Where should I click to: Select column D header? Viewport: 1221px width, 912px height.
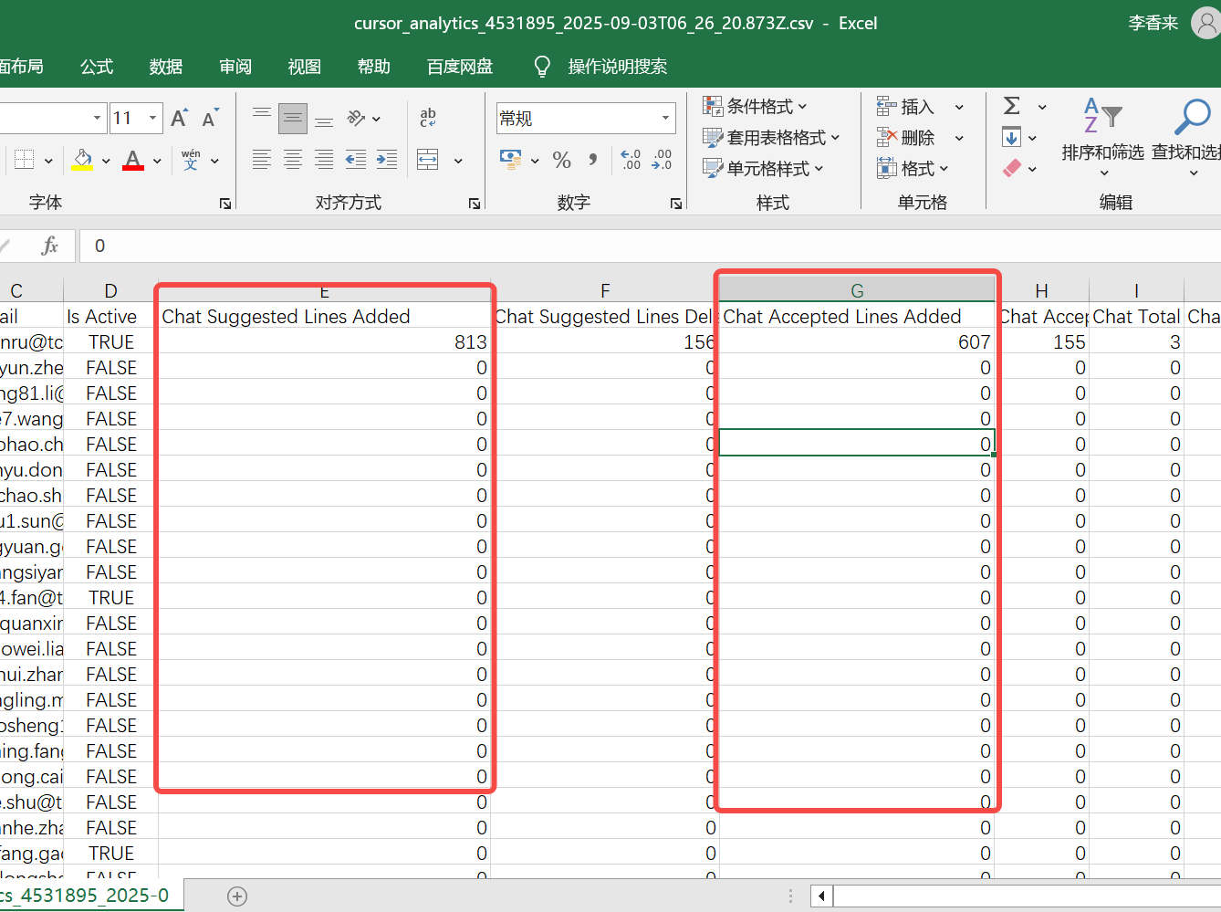(x=110, y=290)
